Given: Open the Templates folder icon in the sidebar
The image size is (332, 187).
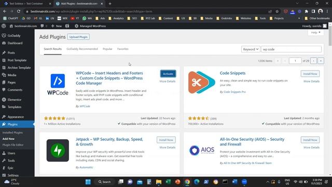Looking at the screenshot, I should click(4, 107).
